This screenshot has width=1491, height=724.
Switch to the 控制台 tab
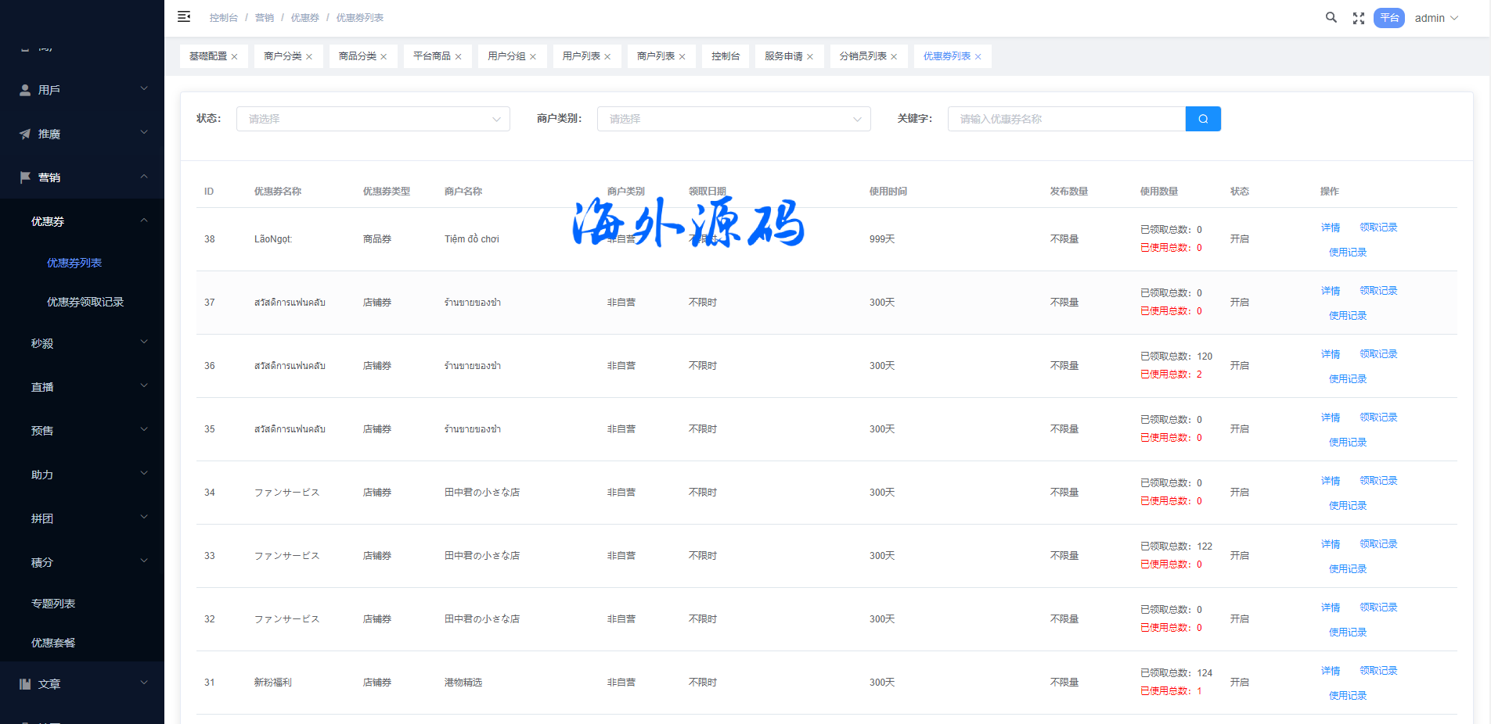click(725, 56)
